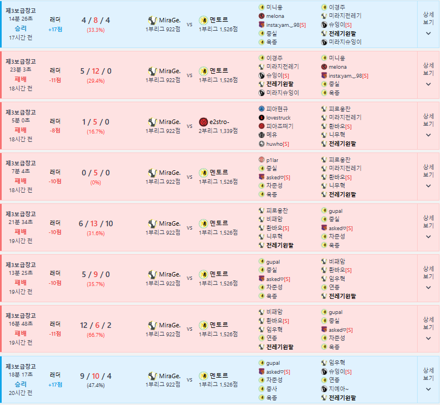Click icon next to player huwho
The image size is (440, 405).
[261, 144]
